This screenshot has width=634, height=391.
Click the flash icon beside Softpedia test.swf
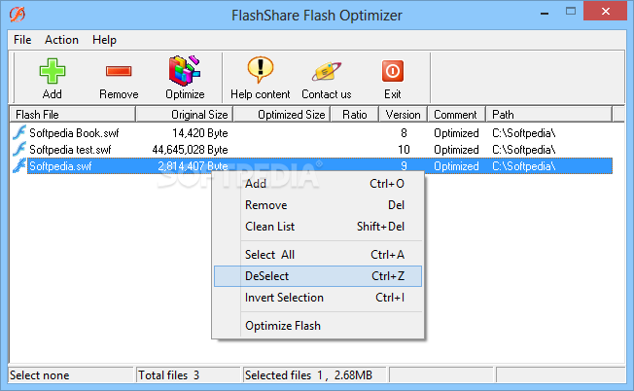coord(19,149)
